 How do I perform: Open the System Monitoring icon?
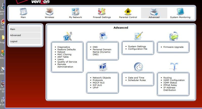tap(180, 12)
